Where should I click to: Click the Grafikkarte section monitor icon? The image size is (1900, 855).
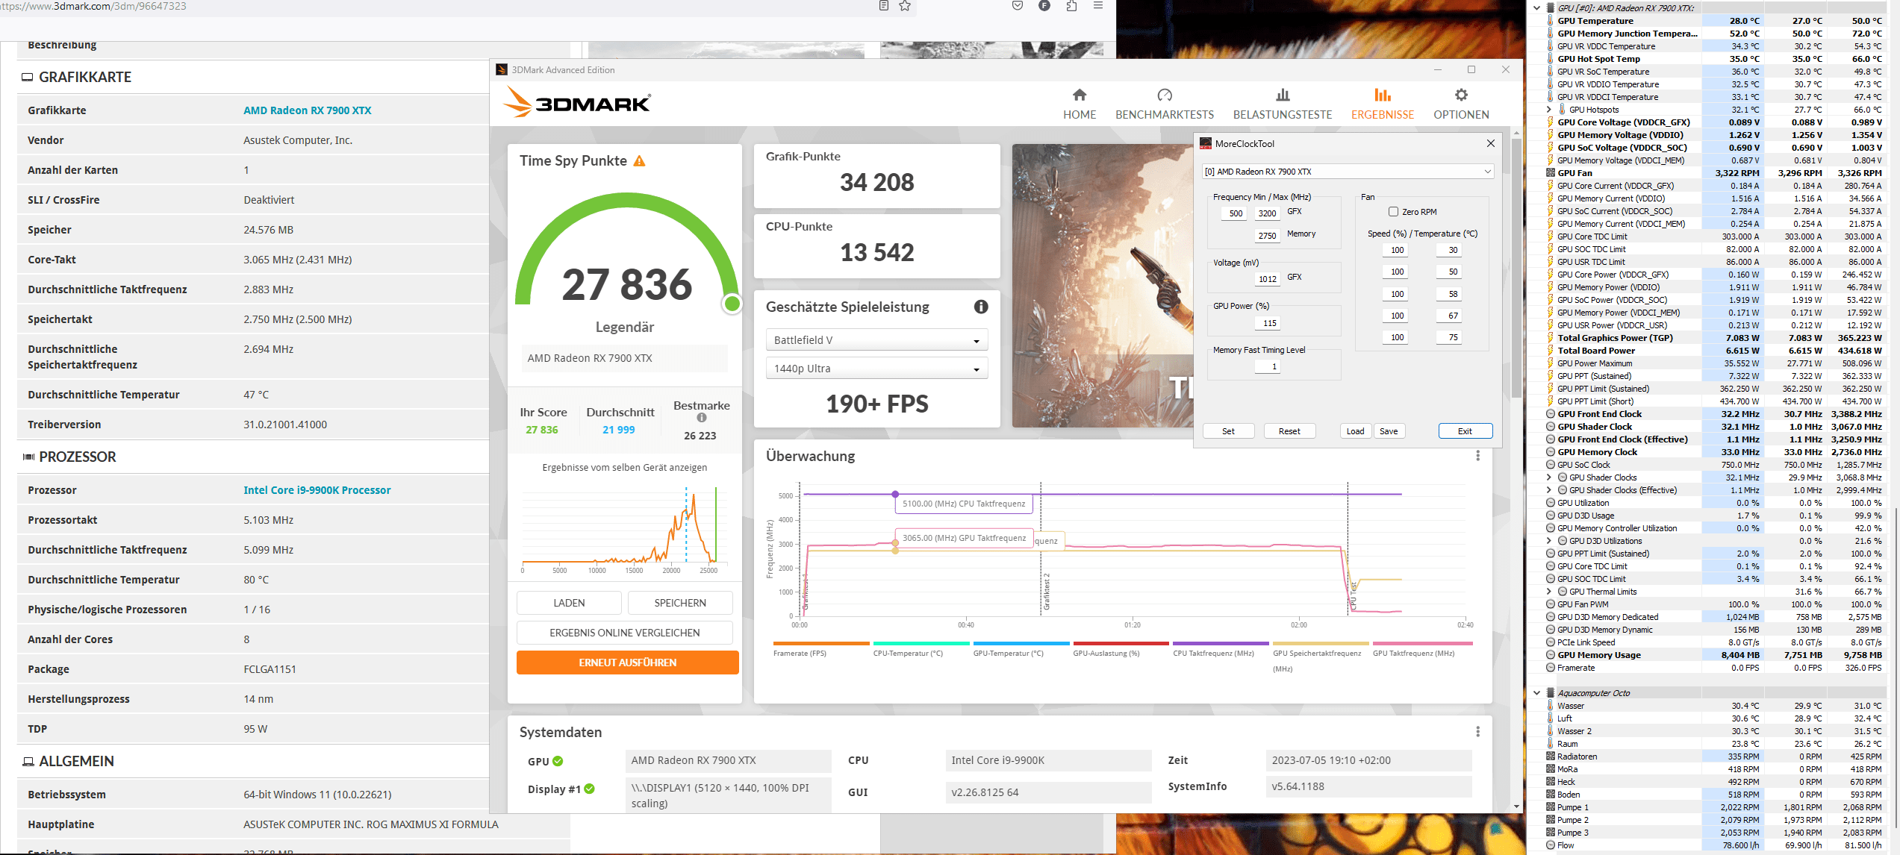click(28, 77)
